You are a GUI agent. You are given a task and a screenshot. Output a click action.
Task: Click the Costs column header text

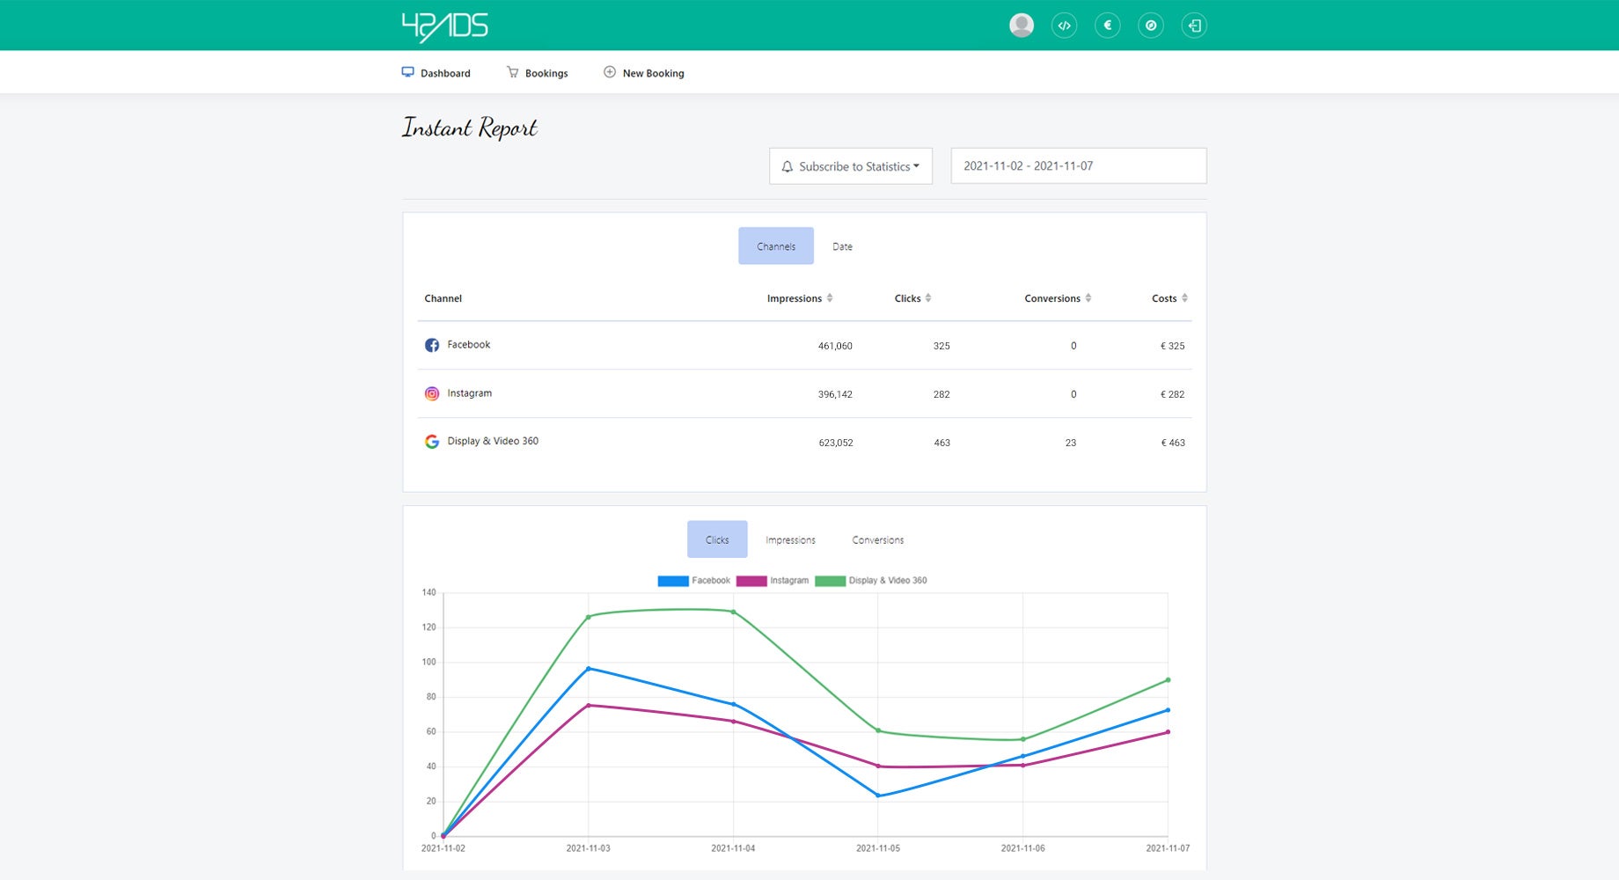1164,298
